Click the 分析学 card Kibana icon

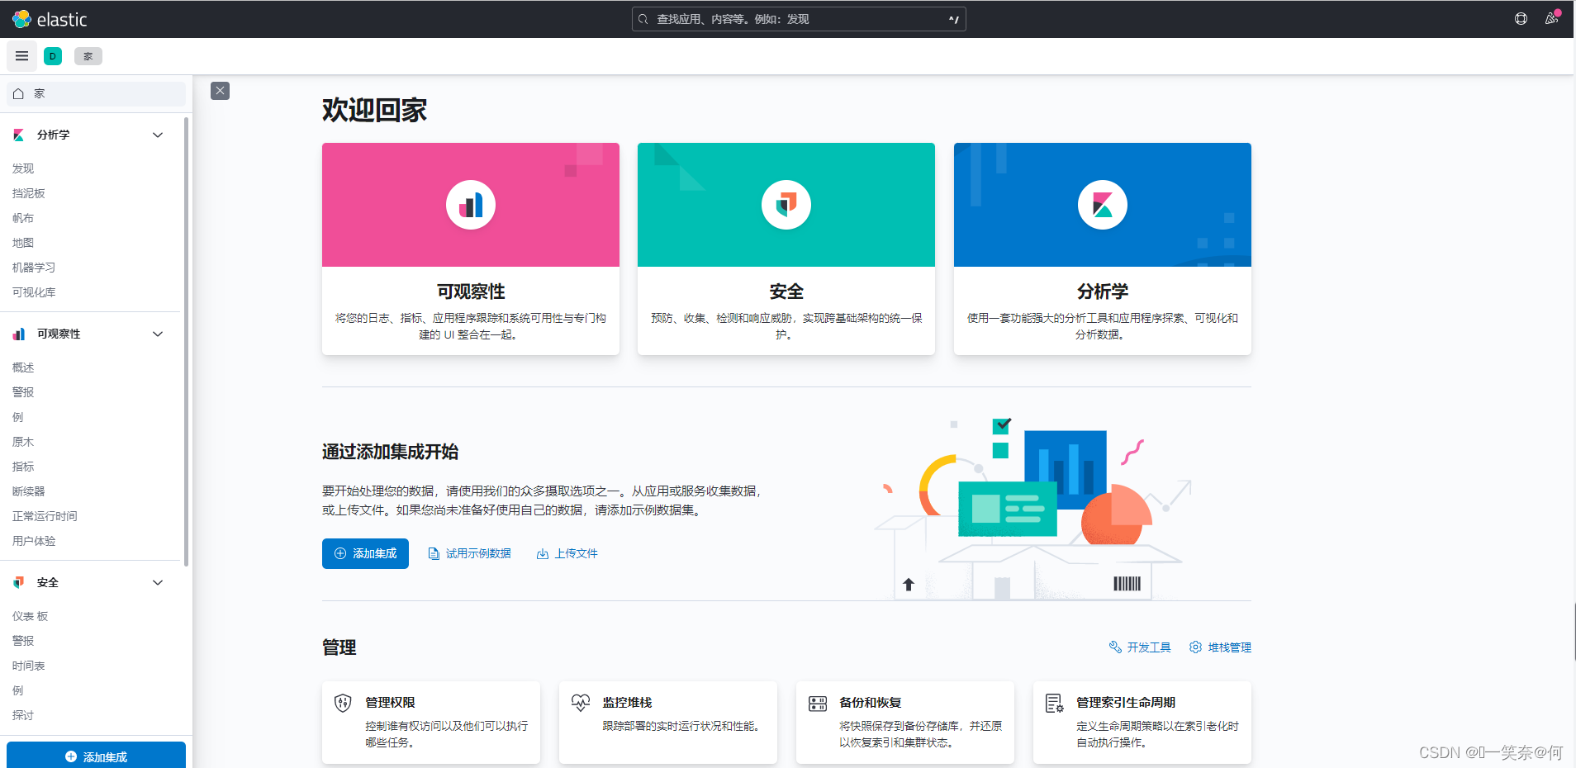(x=1103, y=205)
